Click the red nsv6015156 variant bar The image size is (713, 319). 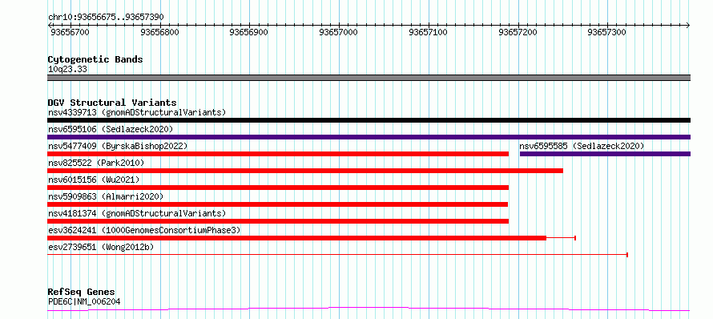coord(278,188)
